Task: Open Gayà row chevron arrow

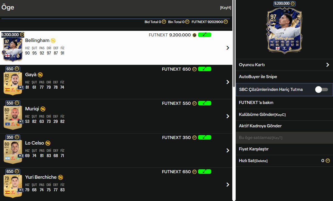Action: coord(228,82)
